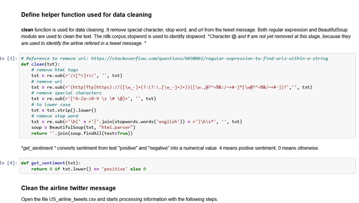Click the bold word 'clean' in the description
This screenshot has width=359, height=203.
click(x=27, y=30)
